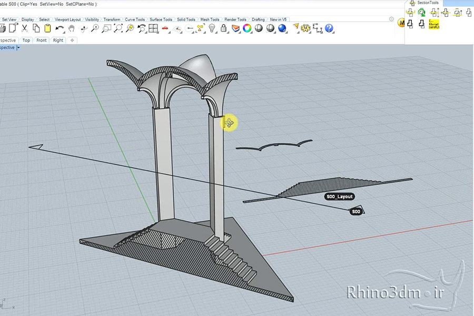Click the blue Help question mark icon
Image resolution: width=474 pixels, height=316 pixels.
[x=329, y=28]
